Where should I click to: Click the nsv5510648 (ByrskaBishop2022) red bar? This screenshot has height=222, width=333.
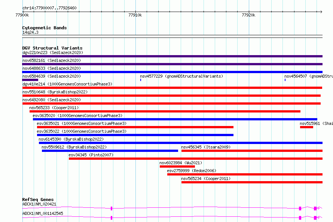[x=172, y=96]
